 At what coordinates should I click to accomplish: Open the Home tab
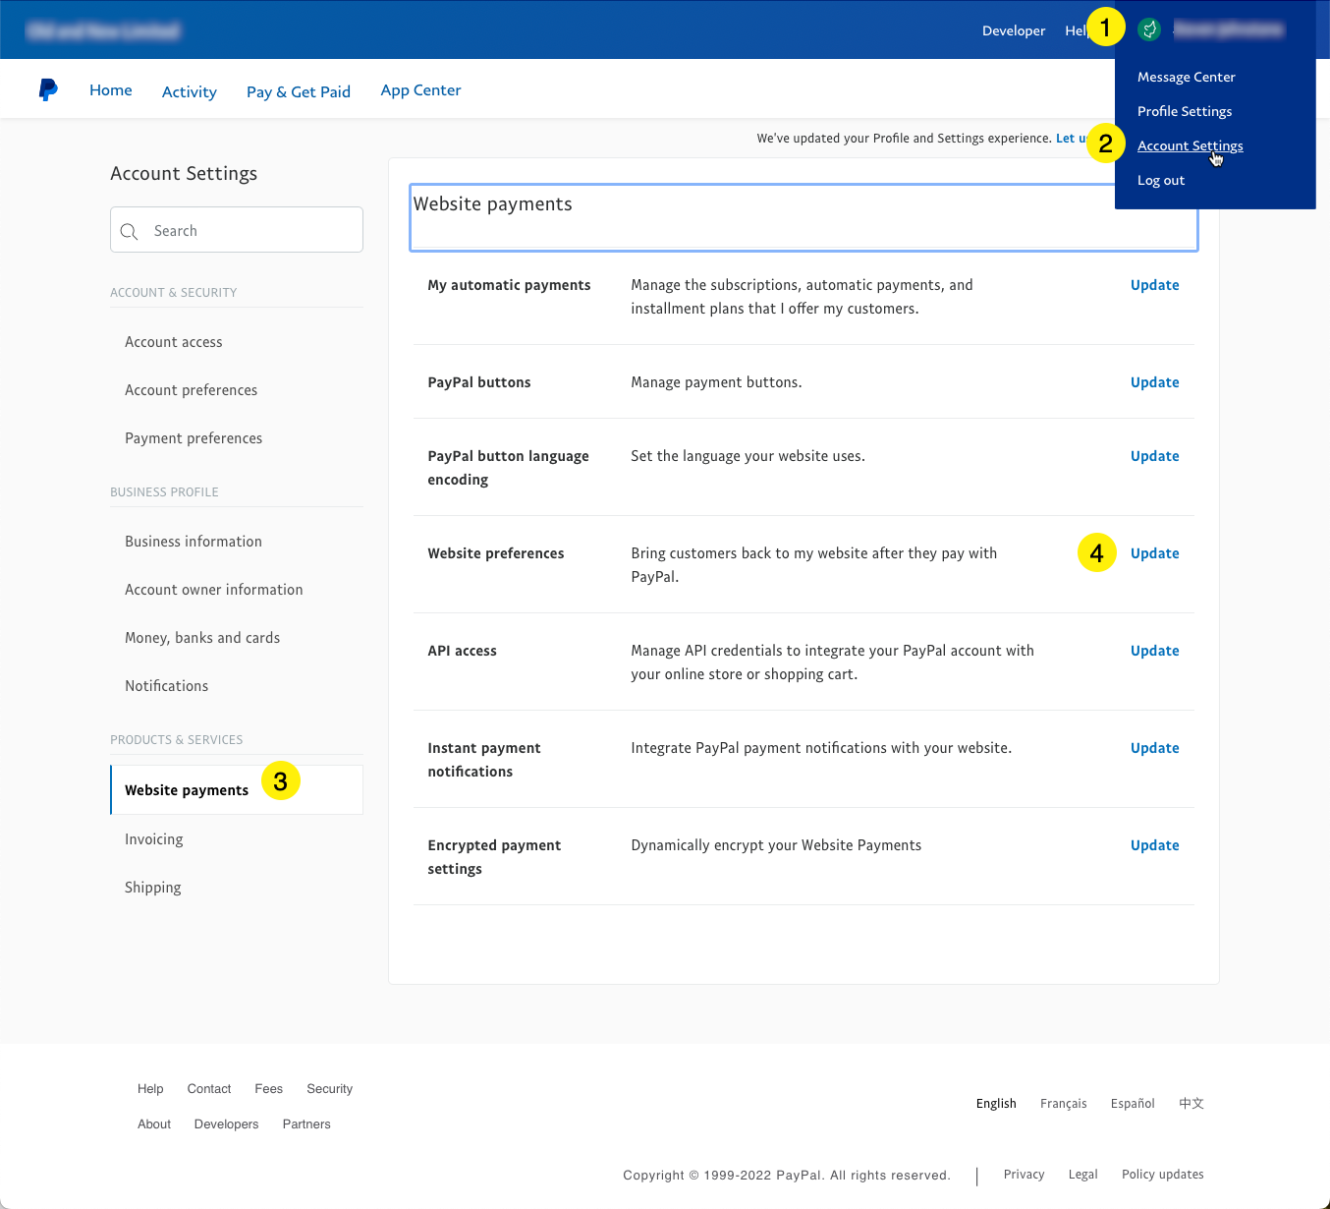coord(111,90)
